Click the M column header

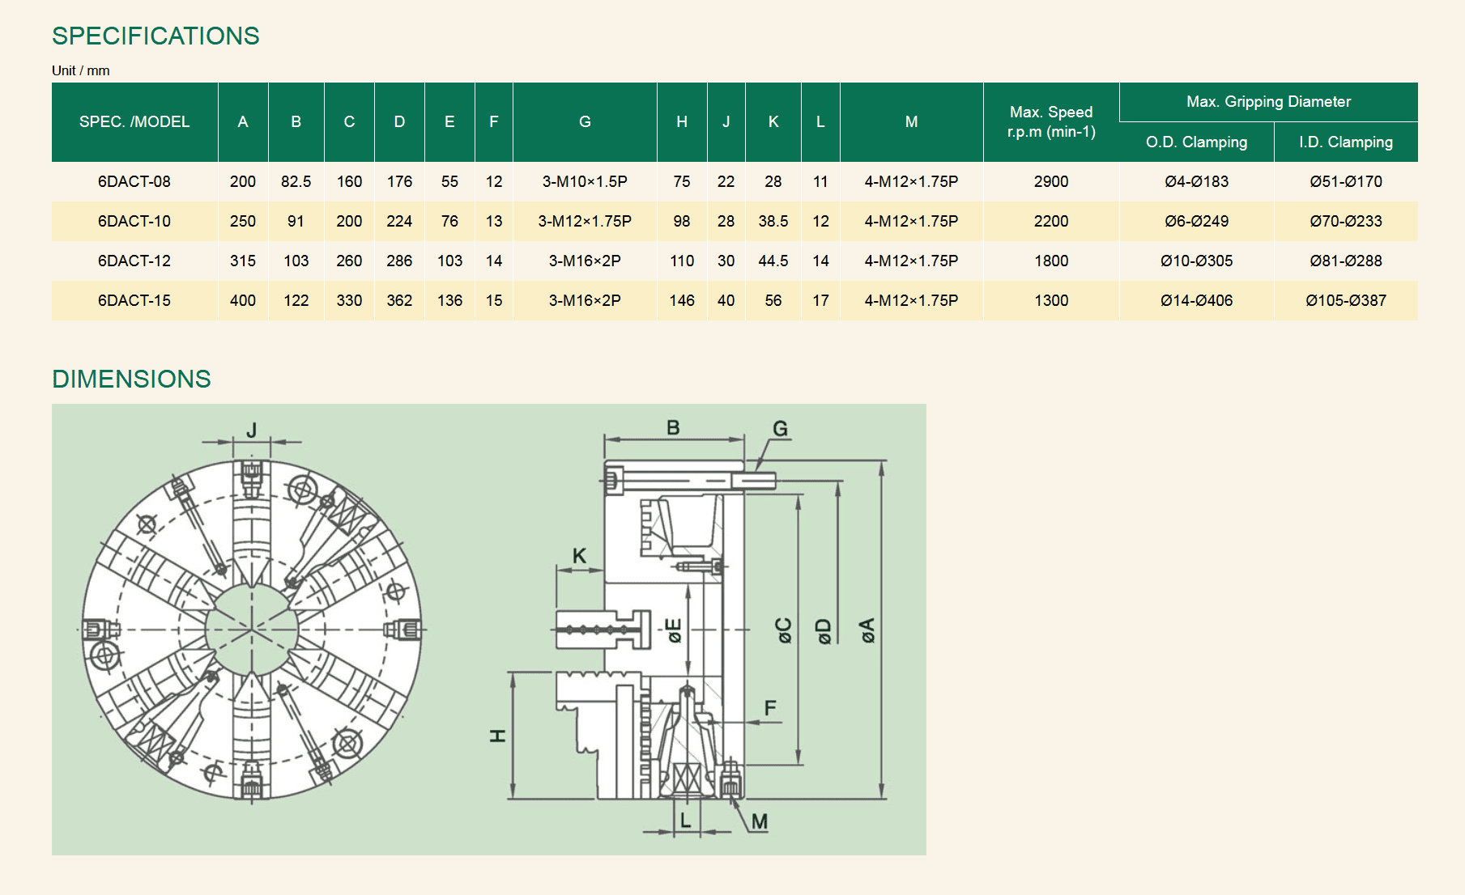(912, 122)
